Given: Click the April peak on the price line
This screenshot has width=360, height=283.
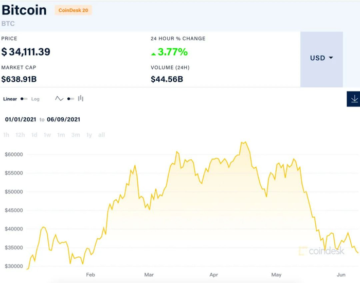Looking at the screenshot, I should pos(245,143).
